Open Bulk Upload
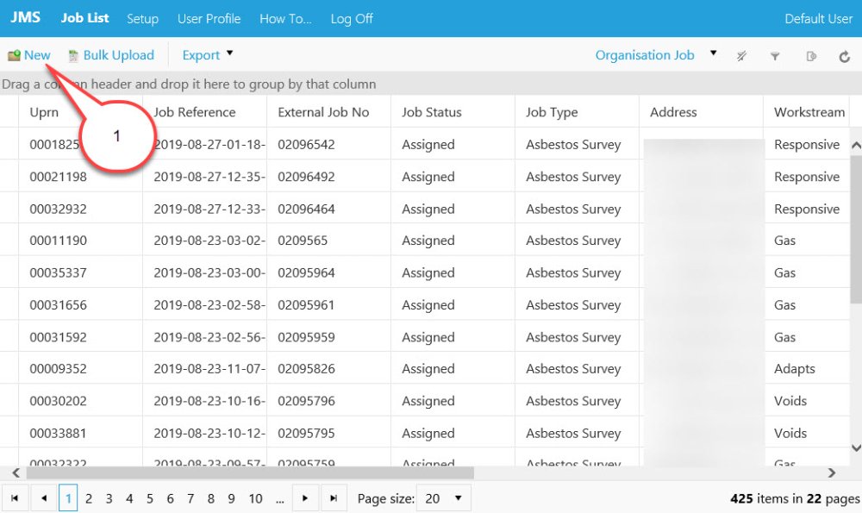 [x=111, y=55]
